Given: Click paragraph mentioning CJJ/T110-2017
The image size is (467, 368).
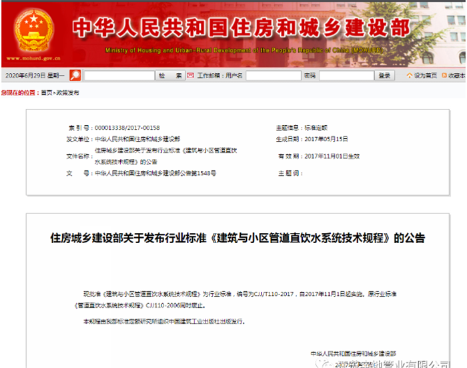Looking at the screenshot, I should coord(240,294).
